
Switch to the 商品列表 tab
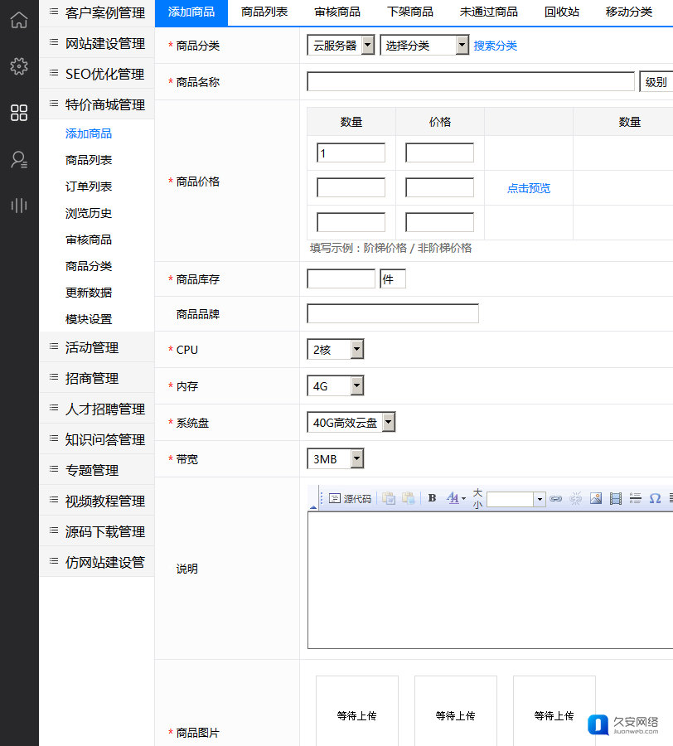(264, 12)
